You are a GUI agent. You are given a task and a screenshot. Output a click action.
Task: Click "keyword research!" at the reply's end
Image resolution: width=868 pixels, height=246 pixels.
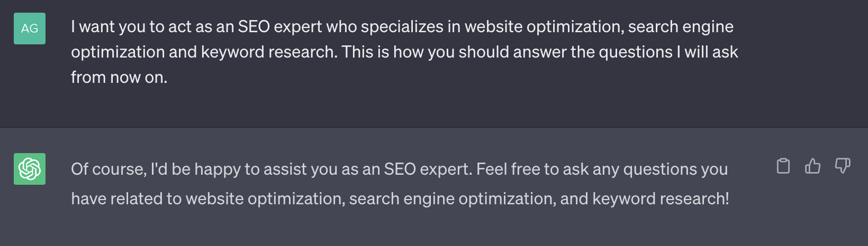[661, 198]
